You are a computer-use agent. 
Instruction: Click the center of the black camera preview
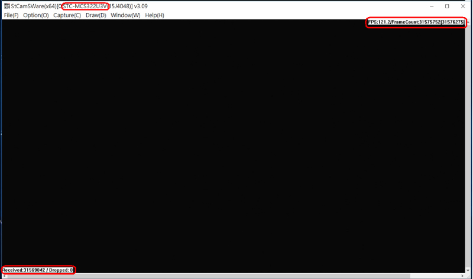click(234, 145)
